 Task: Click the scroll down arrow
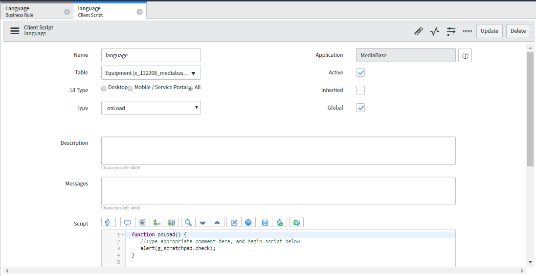[530, 263]
